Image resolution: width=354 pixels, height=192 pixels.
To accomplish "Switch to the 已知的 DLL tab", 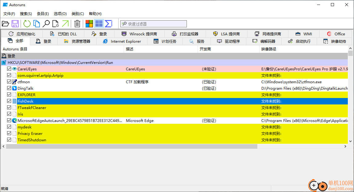I will 63,34.
